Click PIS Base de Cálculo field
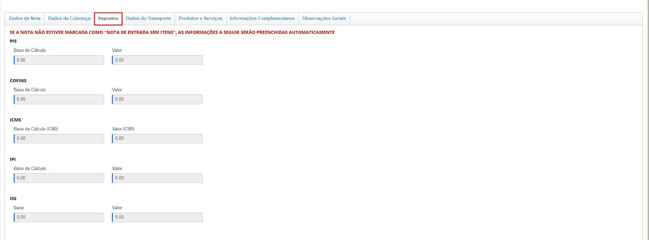Image resolution: width=649 pixels, height=240 pixels. 59,60
